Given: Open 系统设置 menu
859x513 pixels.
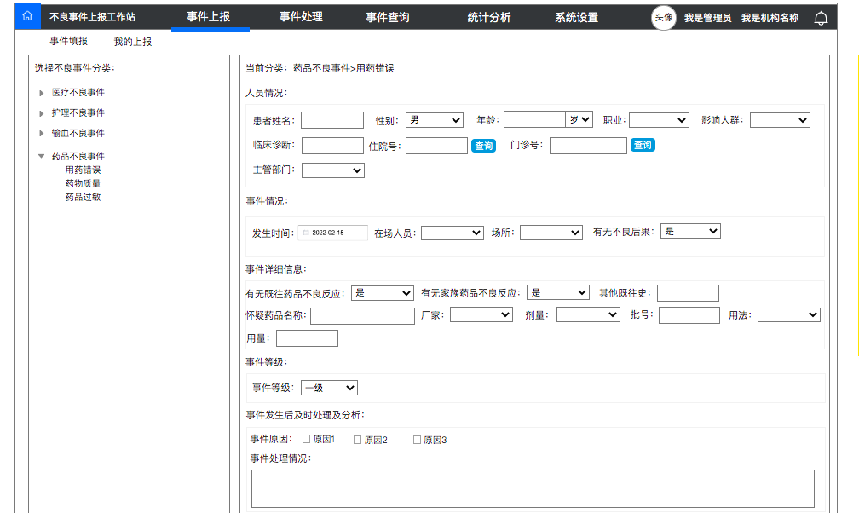Looking at the screenshot, I should tap(576, 18).
